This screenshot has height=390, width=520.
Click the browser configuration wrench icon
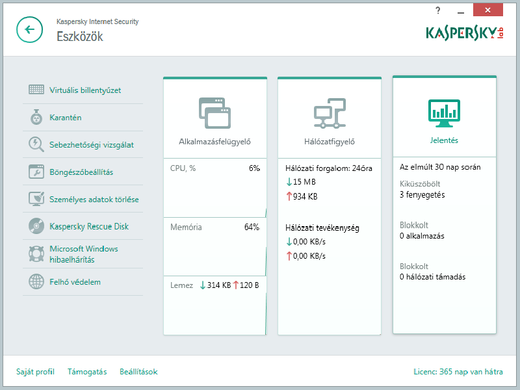tap(36, 172)
